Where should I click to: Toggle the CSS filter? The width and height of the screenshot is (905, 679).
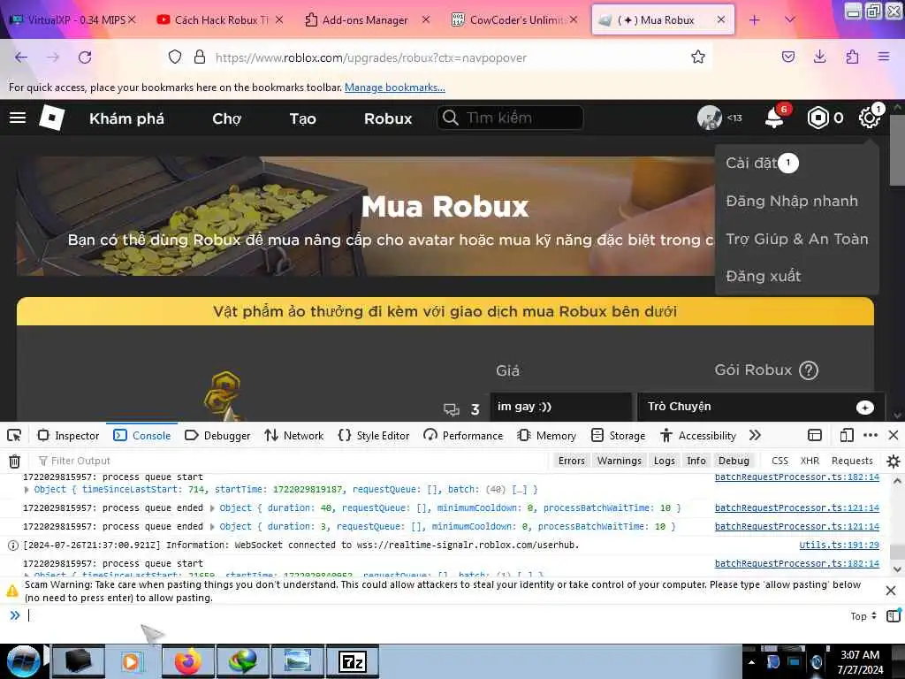[x=780, y=460]
